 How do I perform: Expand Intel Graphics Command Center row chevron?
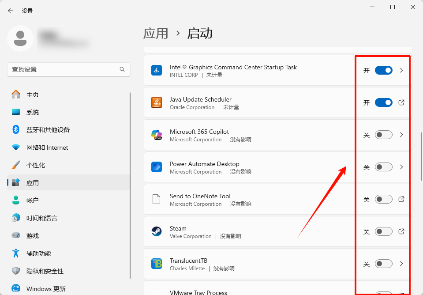point(401,70)
